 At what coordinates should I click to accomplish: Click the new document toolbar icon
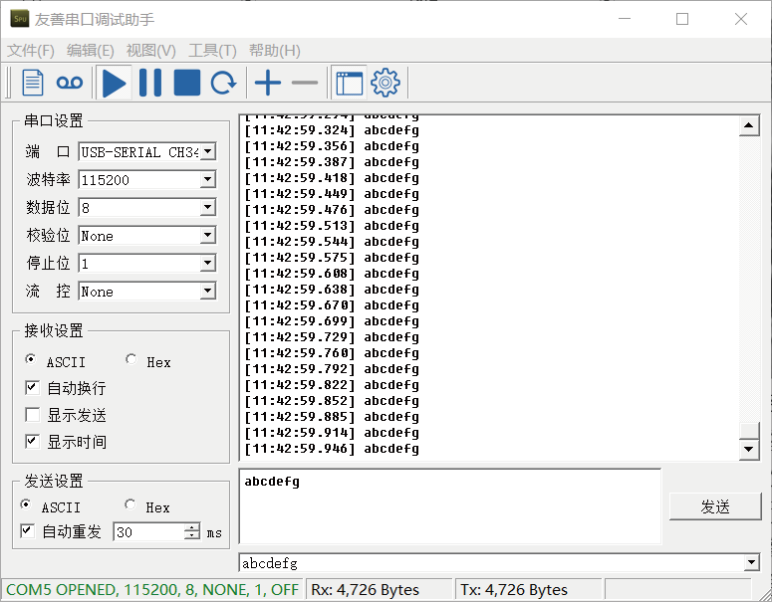(33, 83)
